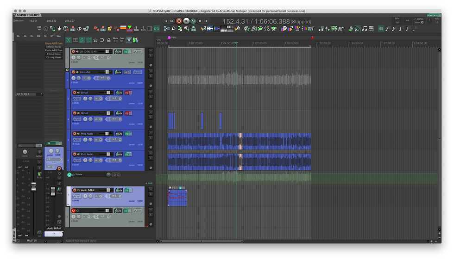Click trim button on Intro Mstr track
The height and width of the screenshot is (260, 454).
pyautogui.click(x=138, y=72)
